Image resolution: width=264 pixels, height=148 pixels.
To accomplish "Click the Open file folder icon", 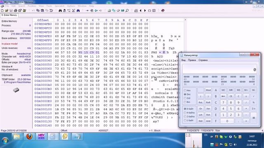I will click(x=7, y=11).
